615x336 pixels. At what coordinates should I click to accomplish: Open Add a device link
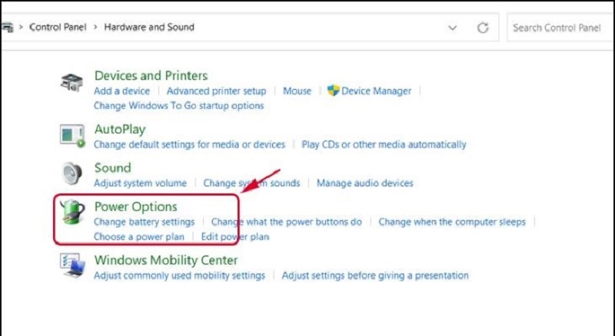[121, 91]
